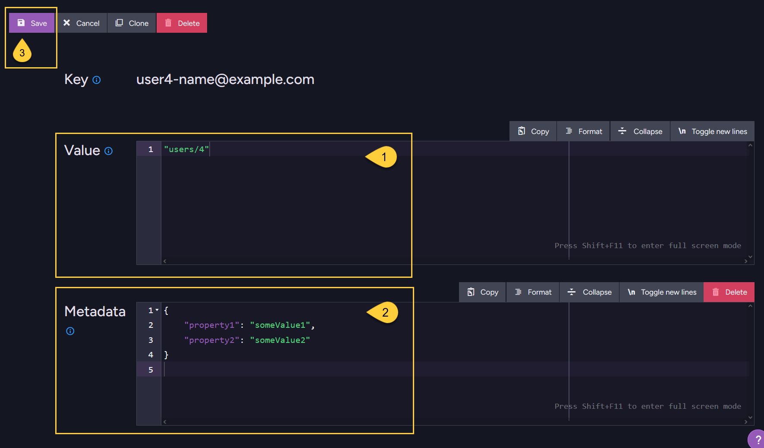The width and height of the screenshot is (764, 448).
Task: Click into the Value editor text "users/4"
Action: [x=186, y=149]
